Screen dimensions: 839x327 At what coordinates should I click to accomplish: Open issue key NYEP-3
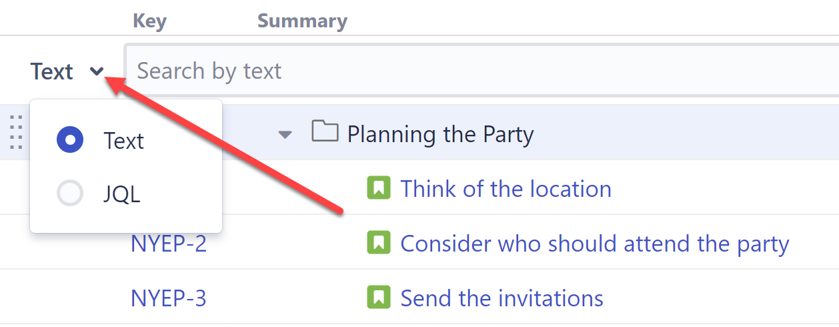(169, 298)
